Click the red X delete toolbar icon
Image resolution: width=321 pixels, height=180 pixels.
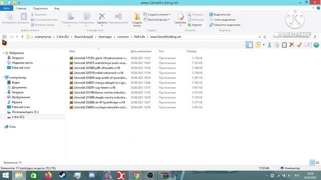pos(292,44)
